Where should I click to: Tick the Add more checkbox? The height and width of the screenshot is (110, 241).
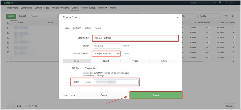[x=64, y=95]
